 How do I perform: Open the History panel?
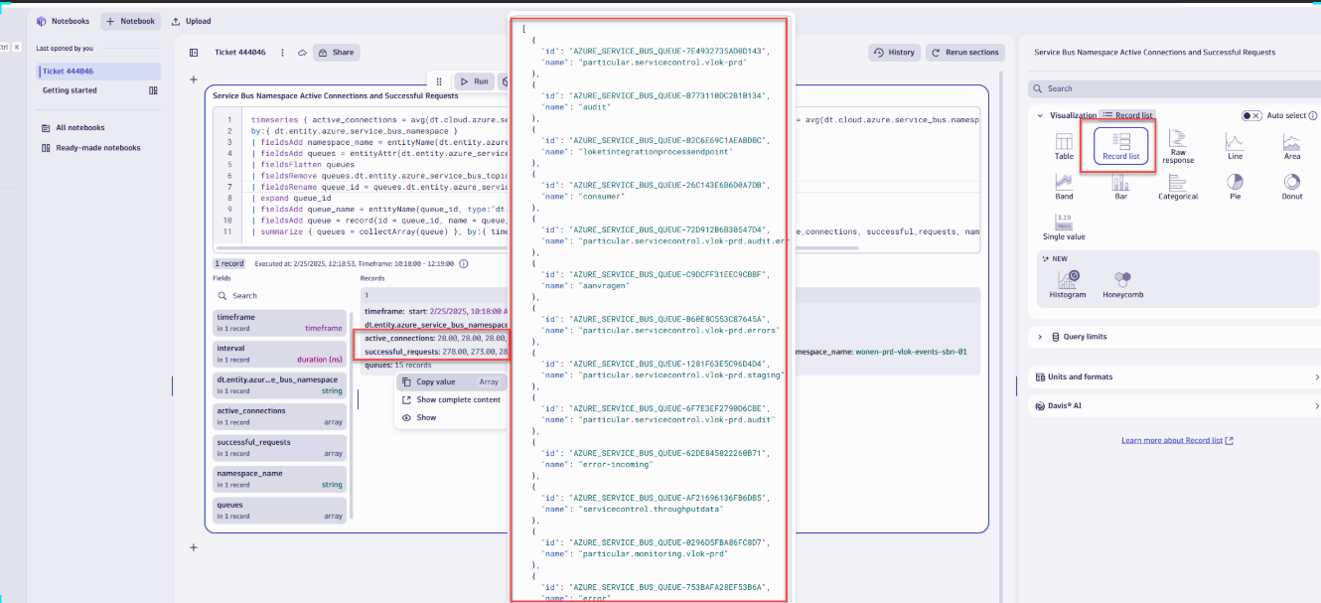click(x=893, y=53)
